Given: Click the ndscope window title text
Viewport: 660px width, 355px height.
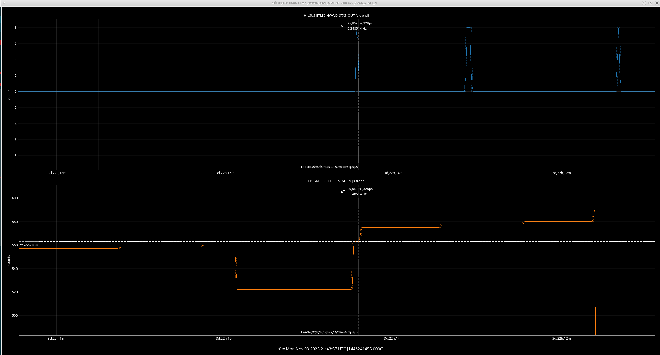Looking at the screenshot, I should tap(324, 3).
